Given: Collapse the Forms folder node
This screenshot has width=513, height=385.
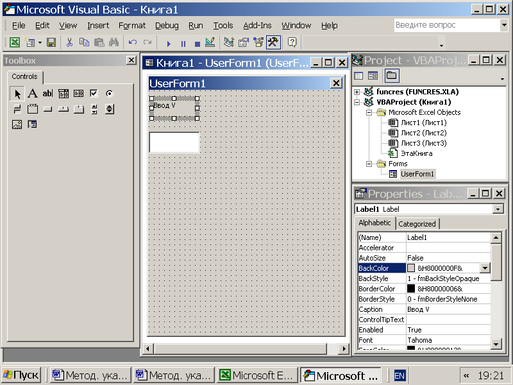Looking at the screenshot, I should 369,164.
